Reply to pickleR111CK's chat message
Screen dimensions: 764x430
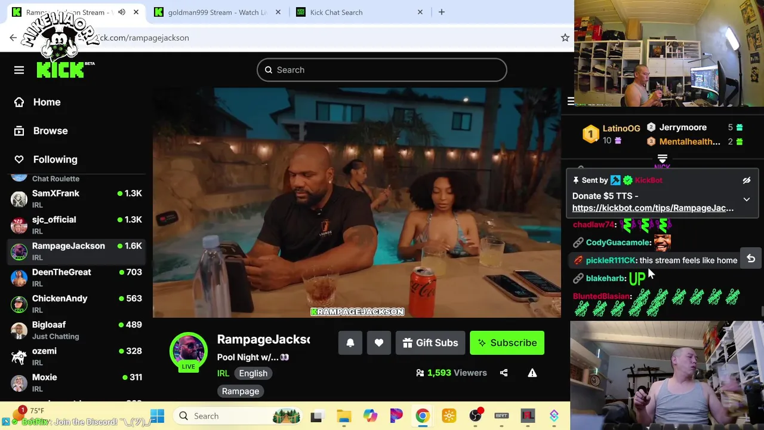point(751,259)
